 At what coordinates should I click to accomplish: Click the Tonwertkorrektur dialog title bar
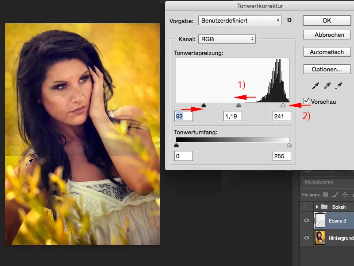pyautogui.click(x=260, y=6)
